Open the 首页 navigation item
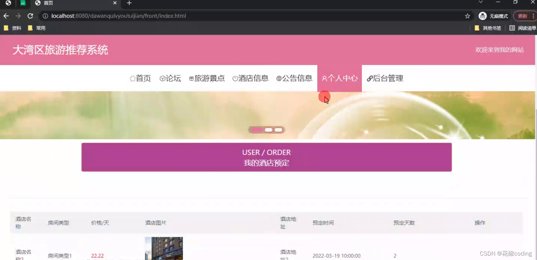The image size is (537, 260). click(140, 78)
